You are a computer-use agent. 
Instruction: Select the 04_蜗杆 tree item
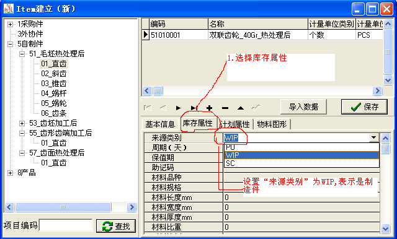coord(54,93)
